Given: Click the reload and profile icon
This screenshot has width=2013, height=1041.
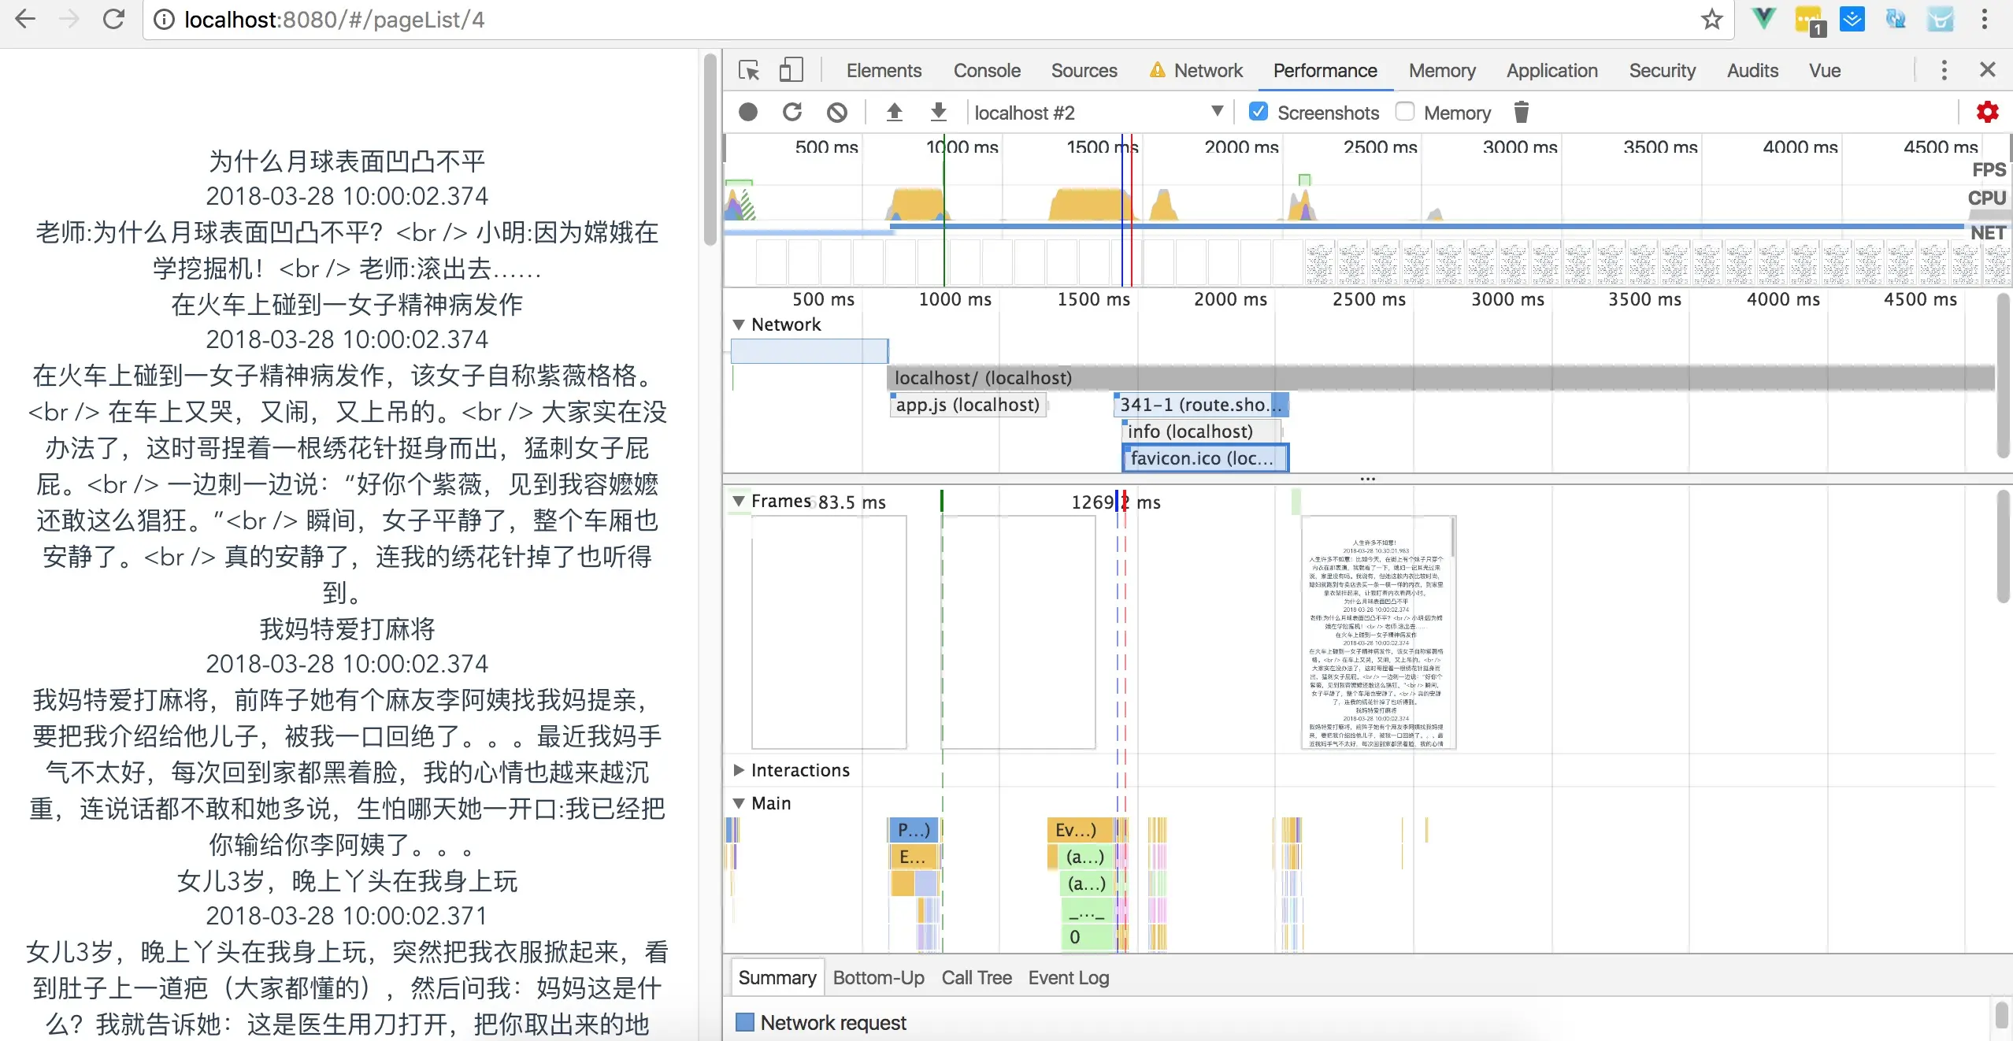Looking at the screenshot, I should click(792, 113).
